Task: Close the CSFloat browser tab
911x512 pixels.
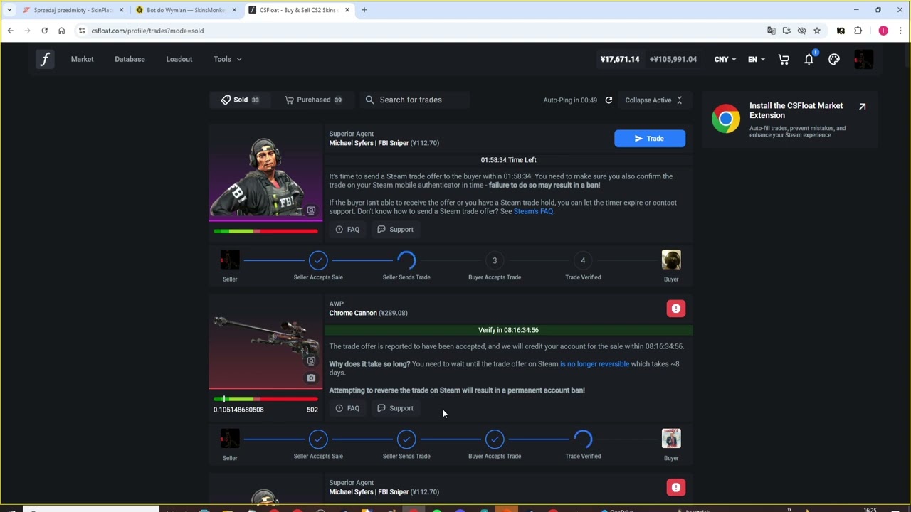Action: (347, 10)
